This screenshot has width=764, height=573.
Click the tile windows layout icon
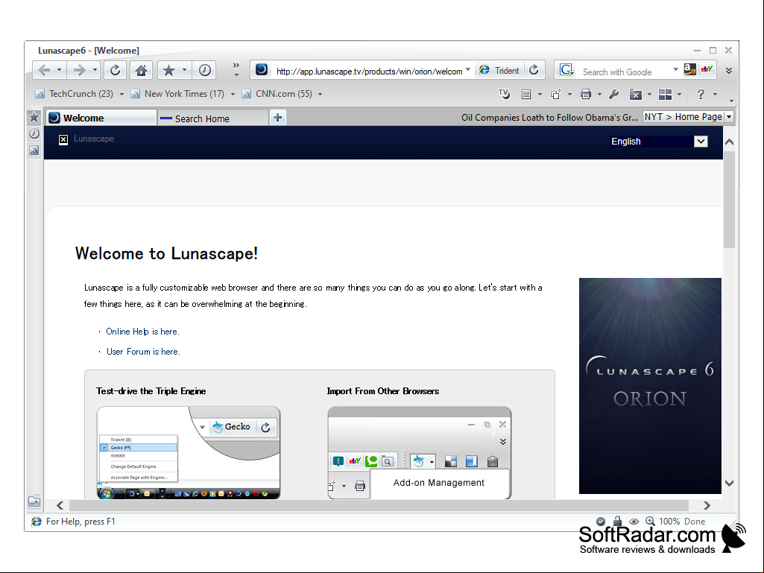pyautogui.click(x=665, y=94)
